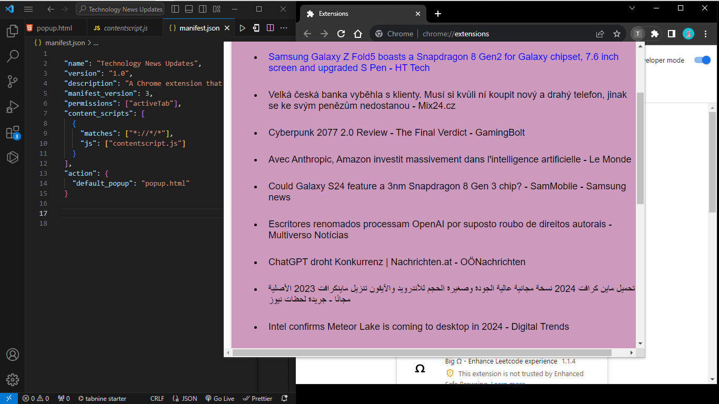Click the VS Code hamburger application menu
The height and width of the screenshot is (404, 719).
click(28, 9)
